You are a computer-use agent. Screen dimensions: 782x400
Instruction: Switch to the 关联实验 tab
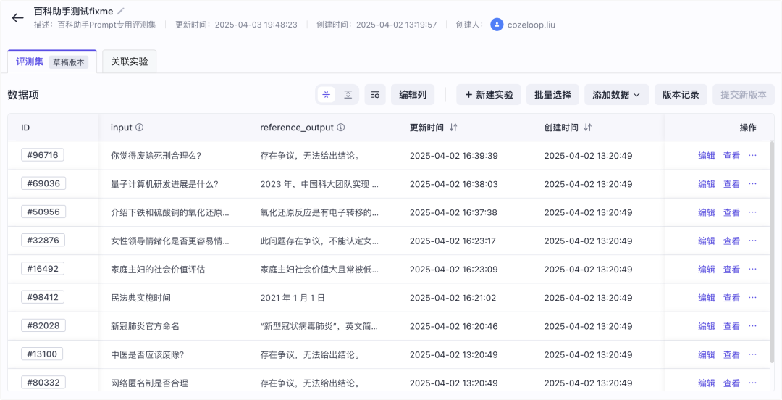coord(129,62)
